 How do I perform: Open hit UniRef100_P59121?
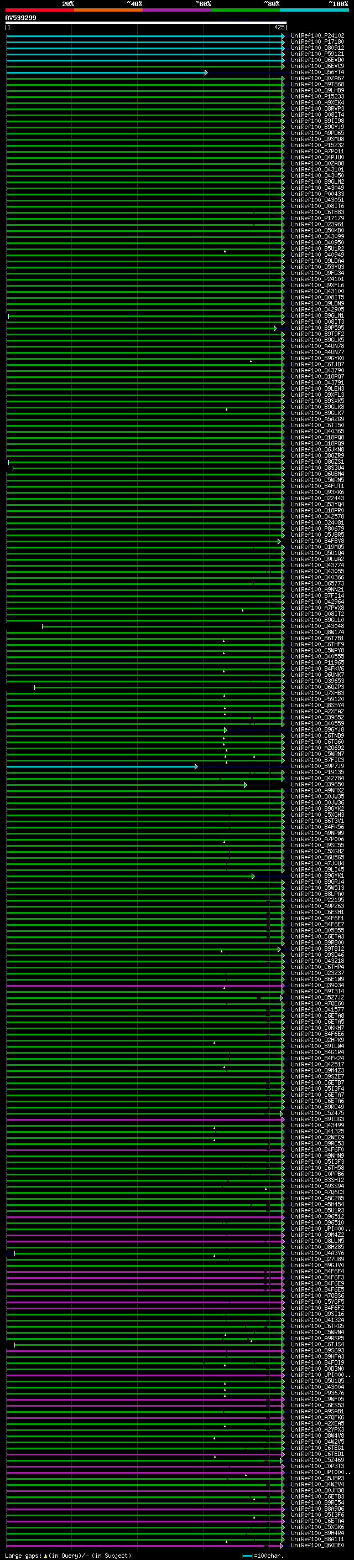(317, 54)
